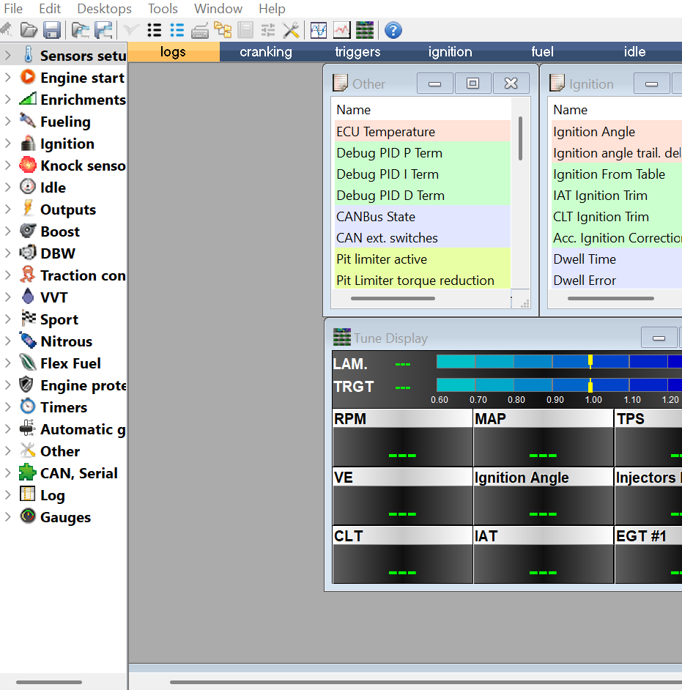
Task: Select Dwell Time row in Ignition panel
Action: [617, 259]
